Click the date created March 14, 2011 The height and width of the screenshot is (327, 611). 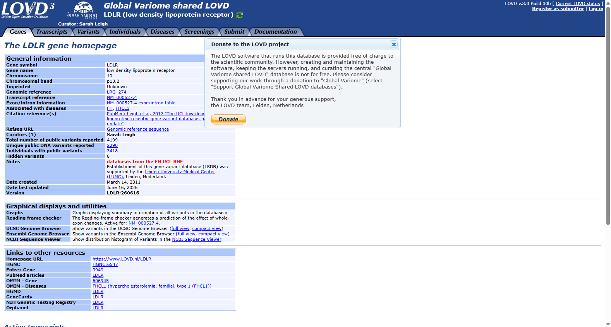tap(124, 182)
